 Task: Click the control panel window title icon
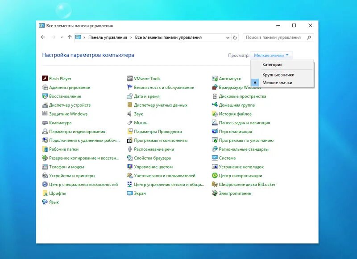[42, 25]
